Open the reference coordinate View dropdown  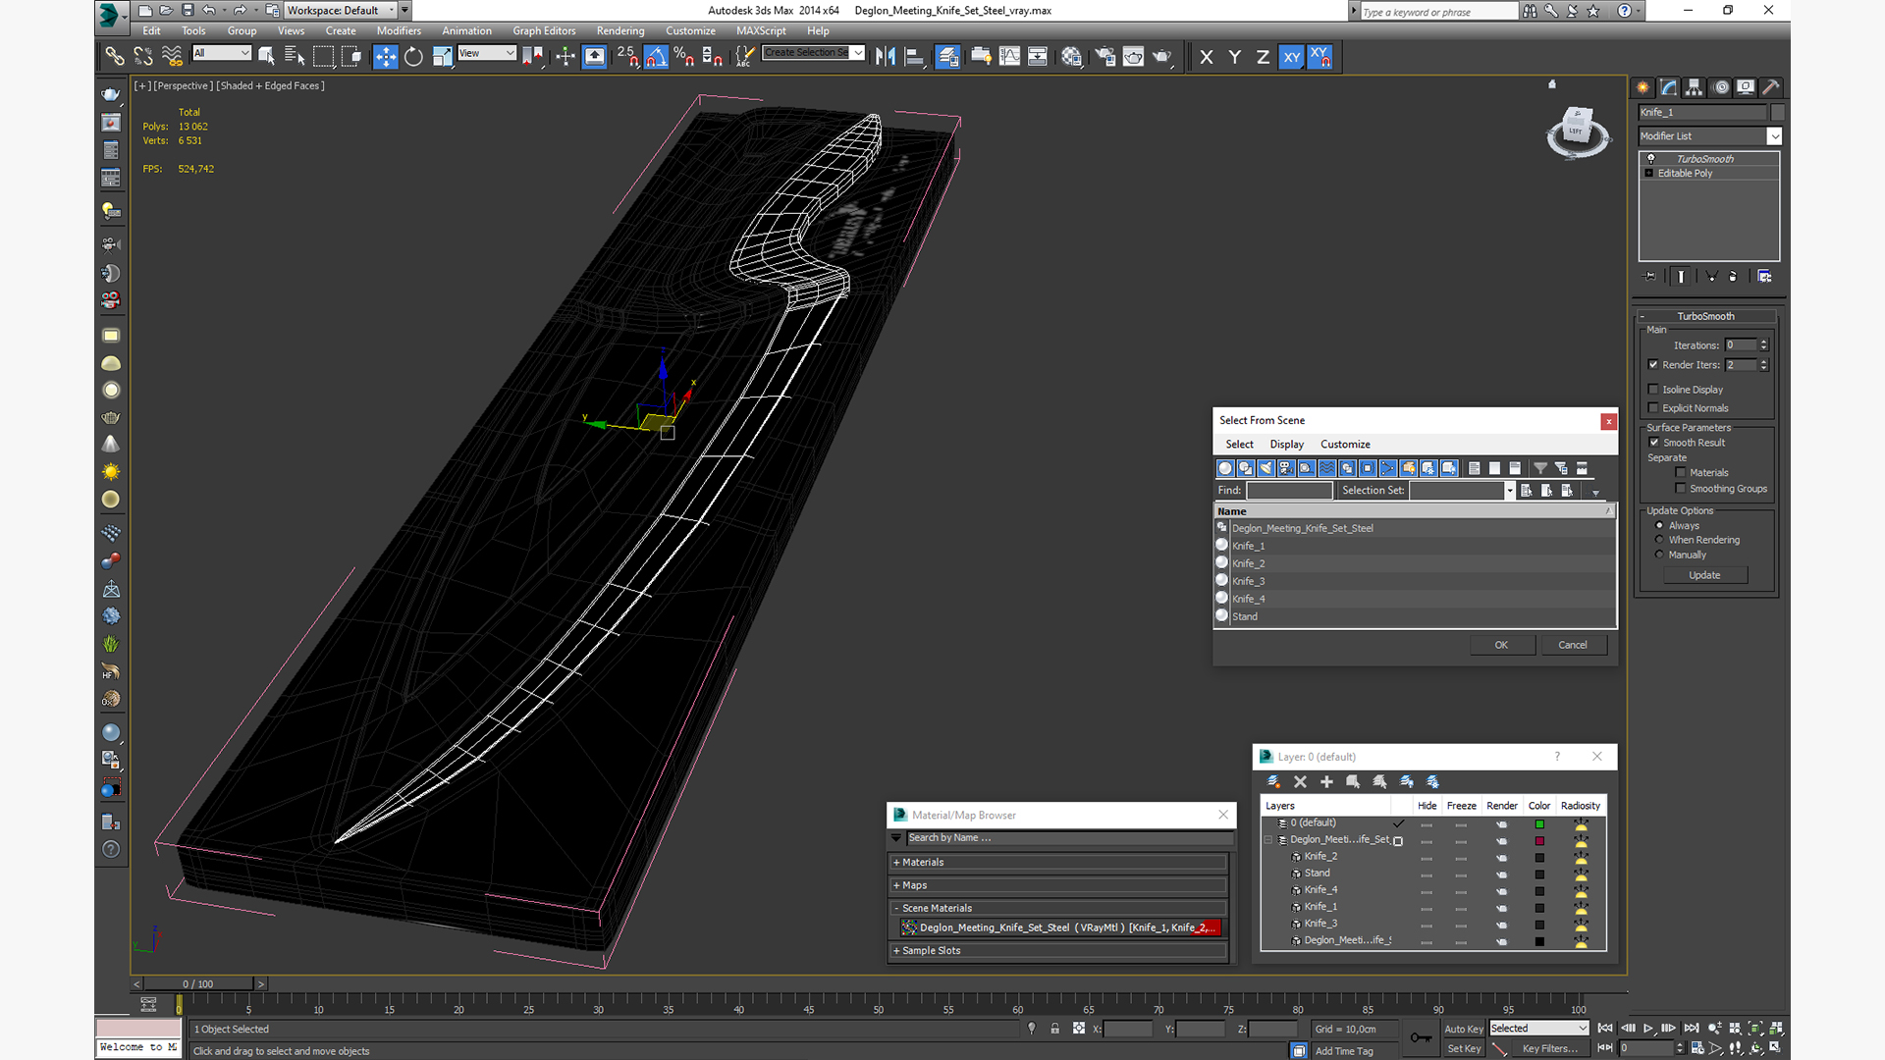(x=487, y=53)
